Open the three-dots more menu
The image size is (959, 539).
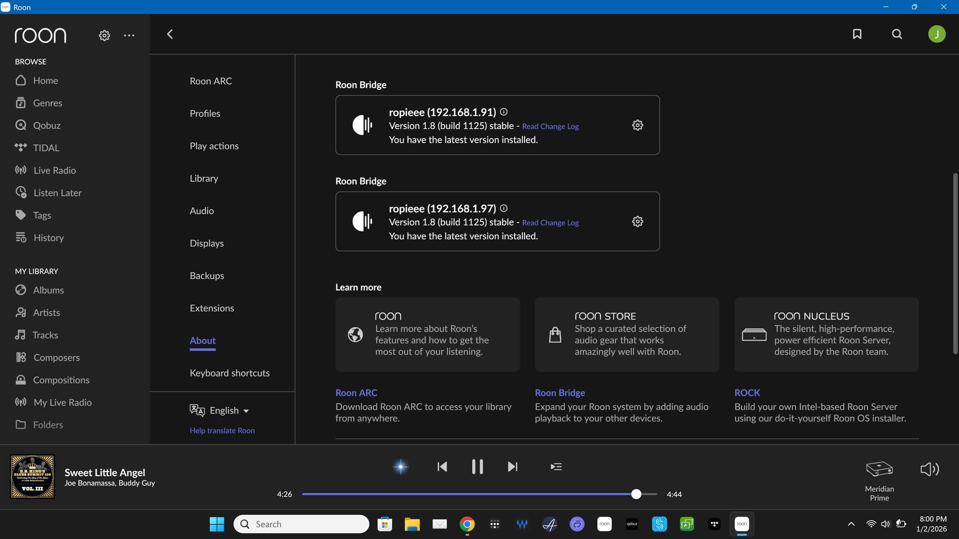pyautogui.click(x=129, y=35)
